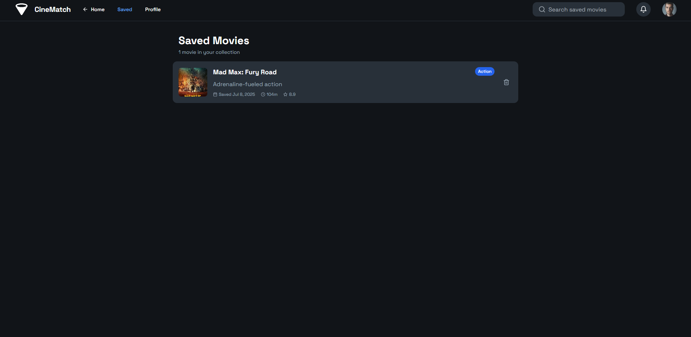Click the search magnifier icon
691x337 pixels.
point(542,9)
